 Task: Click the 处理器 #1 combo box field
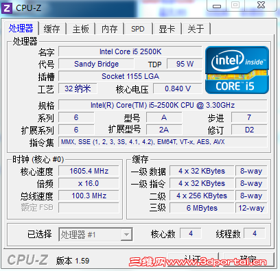[x=95, y=235]
